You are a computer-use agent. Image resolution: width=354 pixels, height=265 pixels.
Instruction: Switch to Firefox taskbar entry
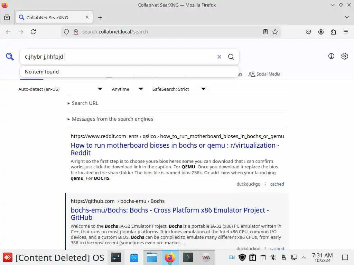pos(170,257)
